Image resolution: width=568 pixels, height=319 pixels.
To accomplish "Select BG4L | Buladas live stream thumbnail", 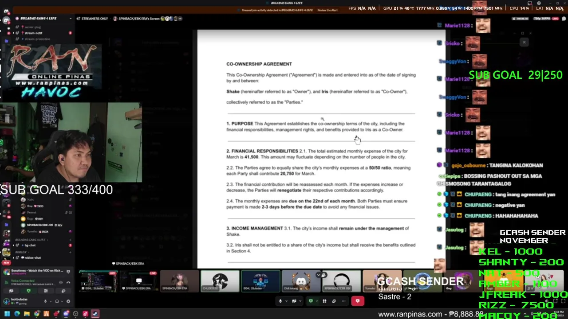I will 98,281.
